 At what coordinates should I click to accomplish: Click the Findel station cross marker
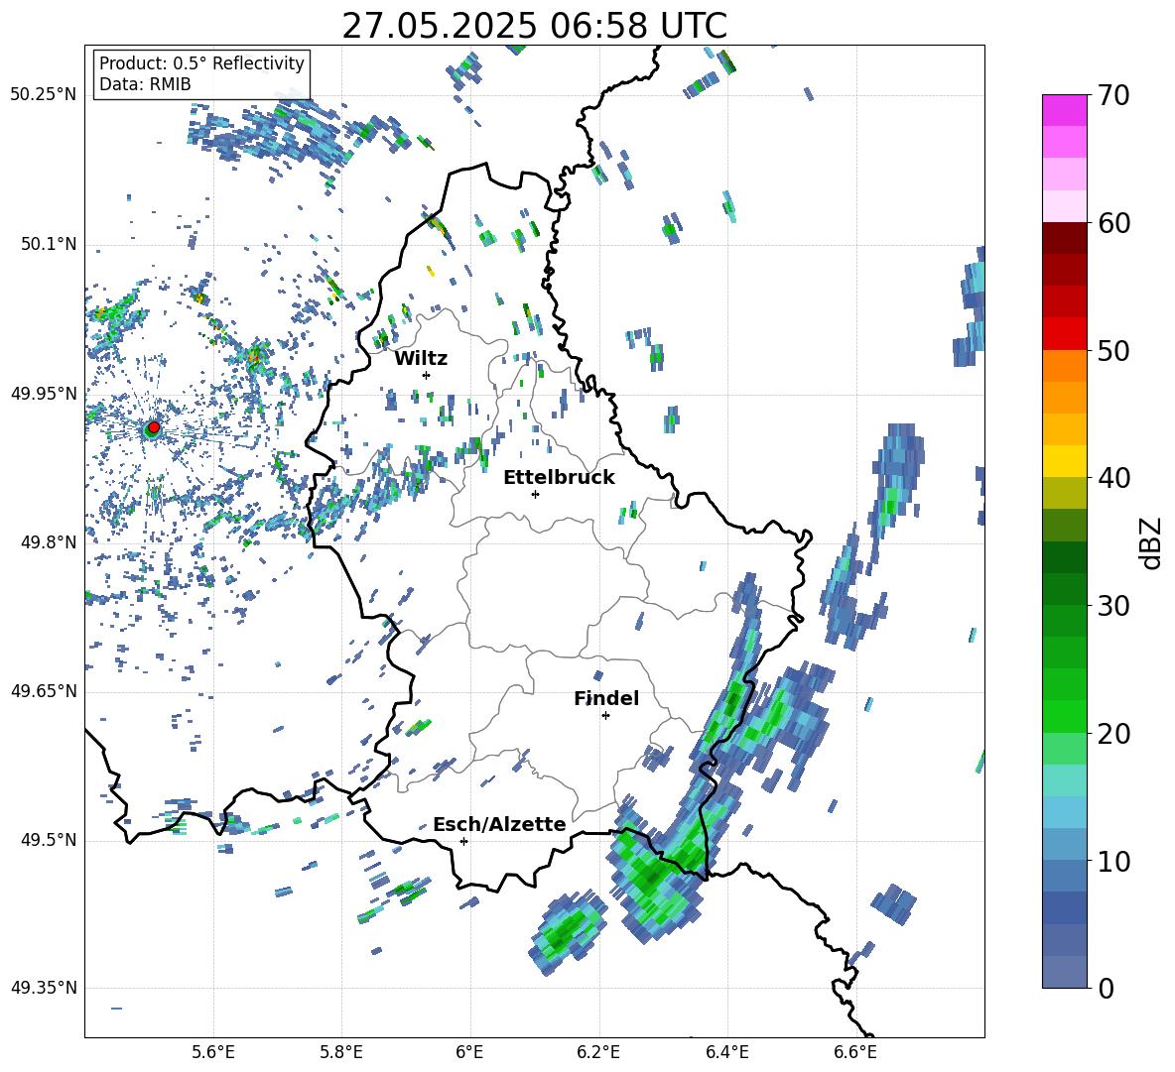pyautogui.click(x=605, y=716)
